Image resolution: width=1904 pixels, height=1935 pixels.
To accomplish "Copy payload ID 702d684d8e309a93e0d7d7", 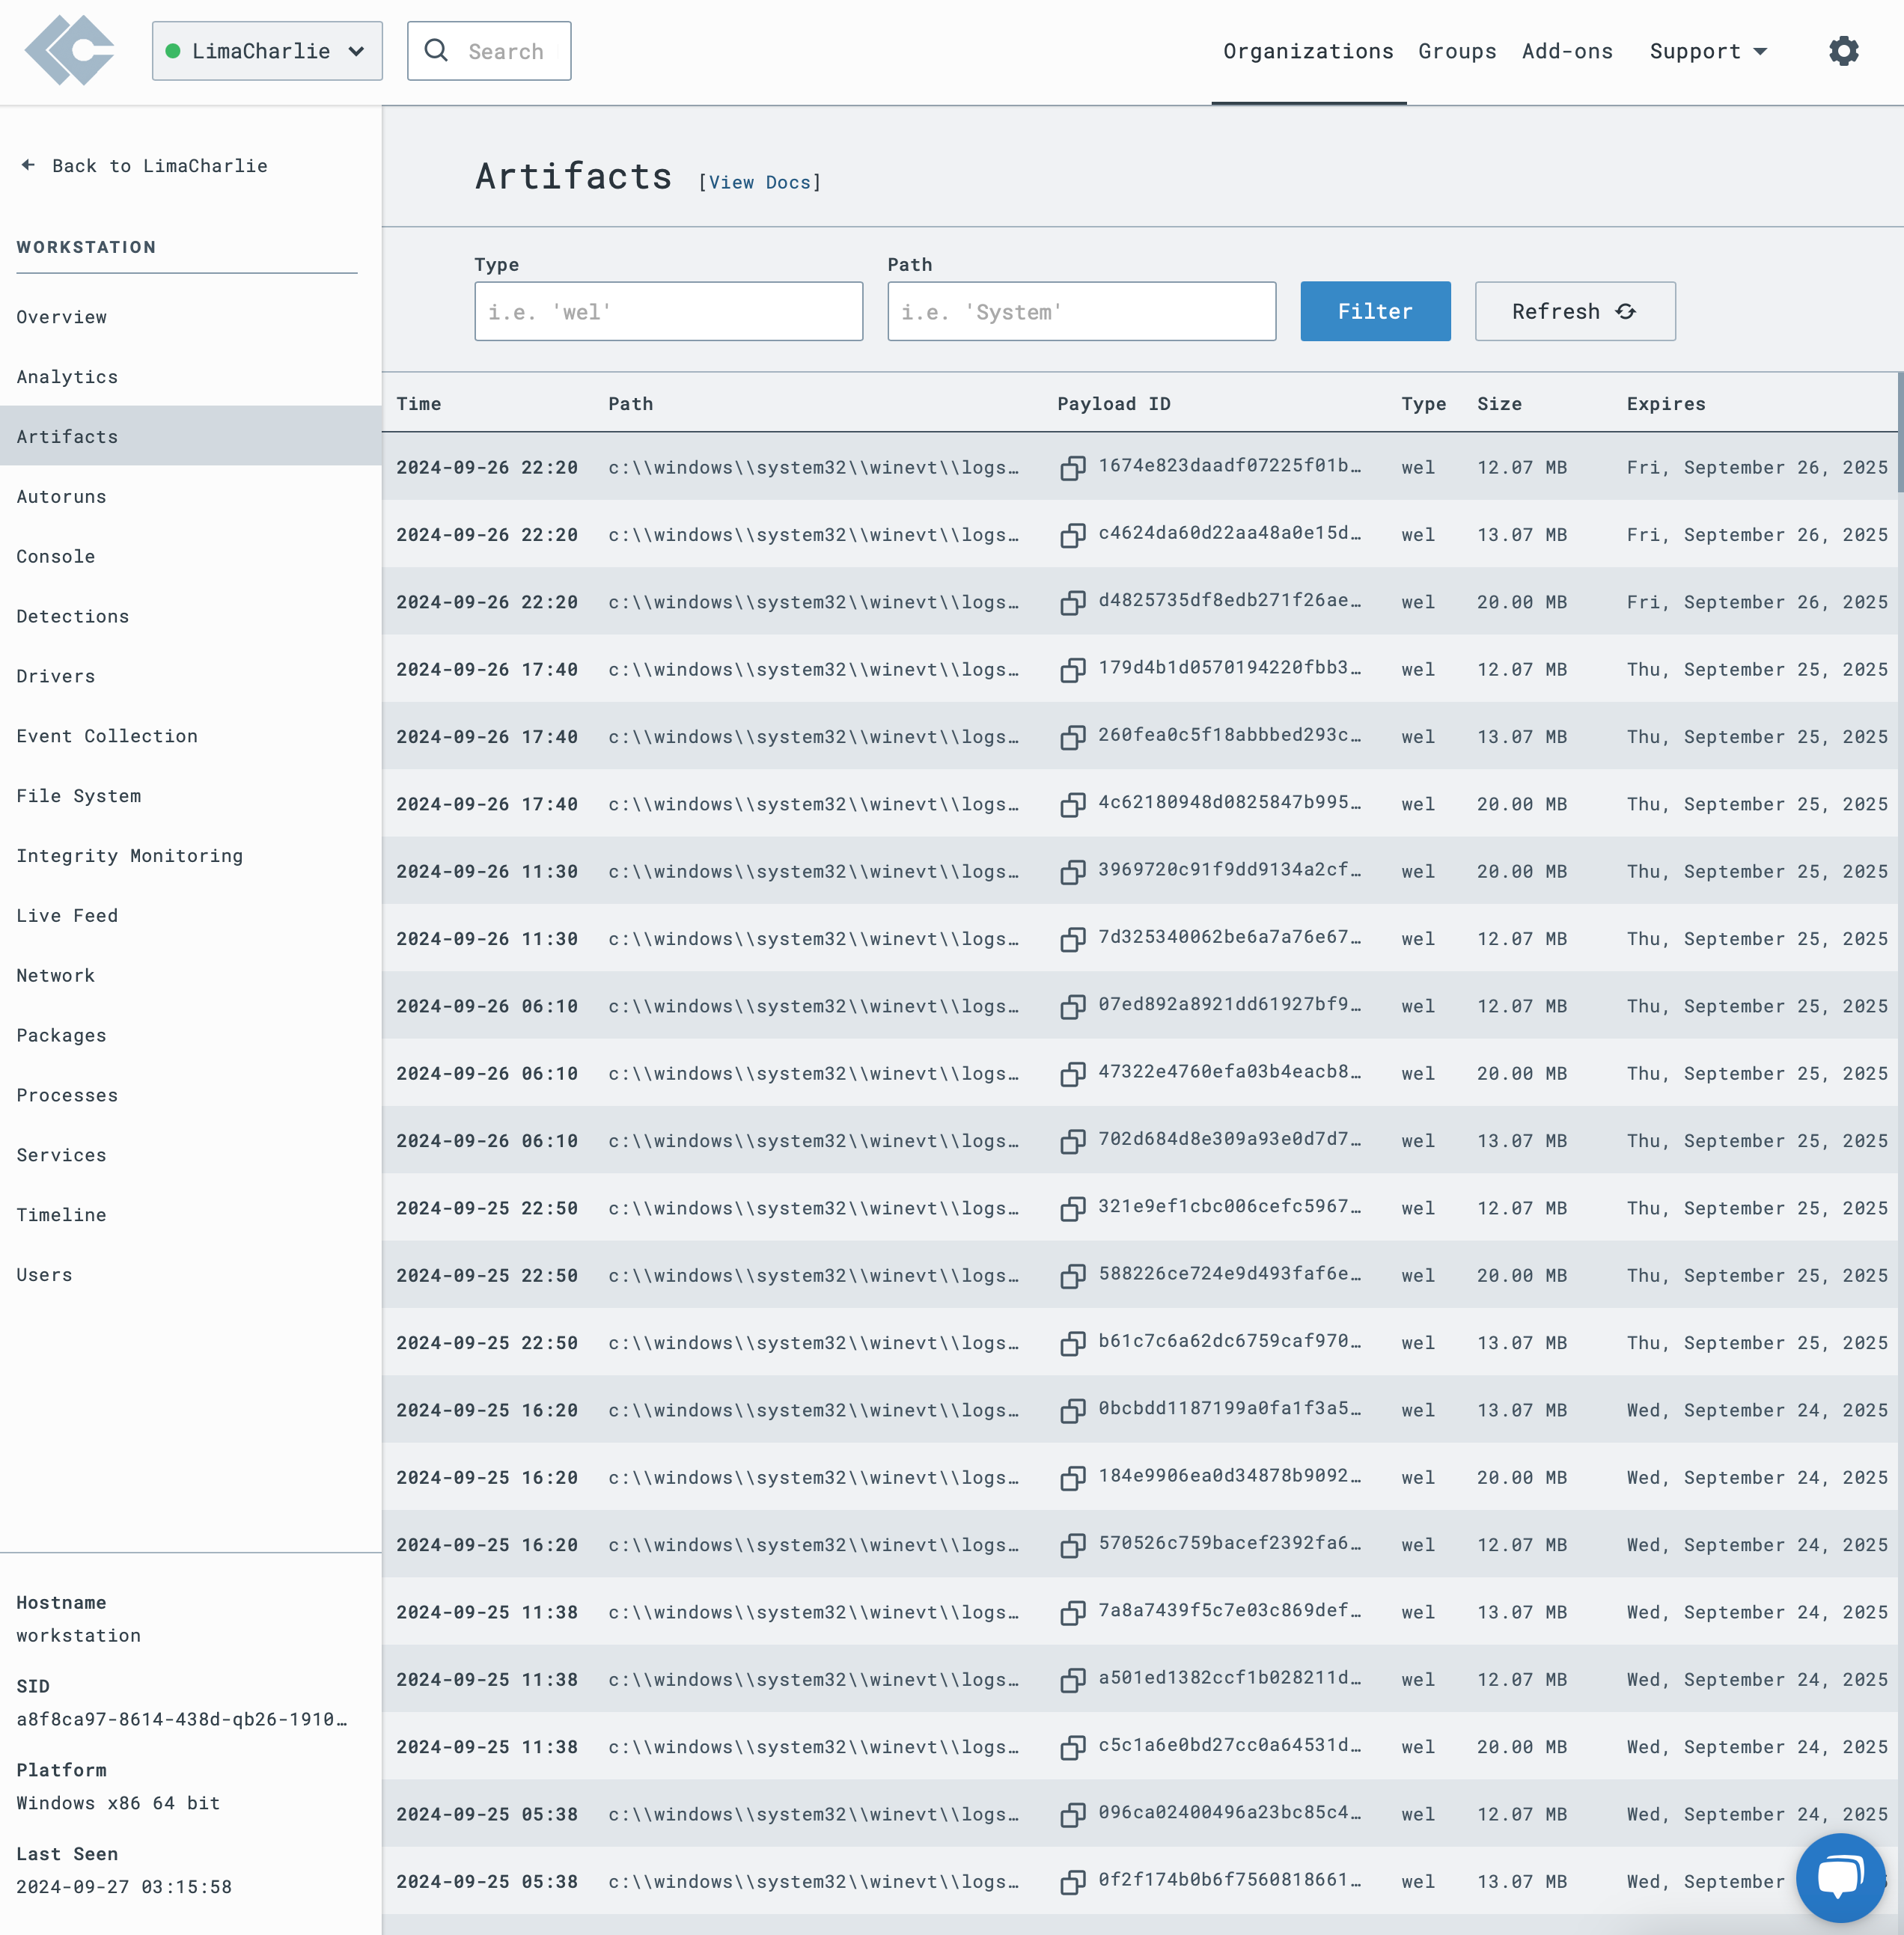I will point(1073,1141).
